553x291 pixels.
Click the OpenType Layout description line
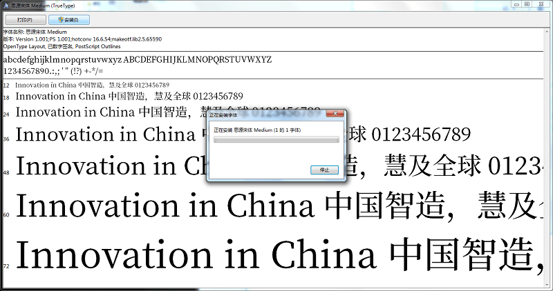pyautogui.click(x=62, y=46)
